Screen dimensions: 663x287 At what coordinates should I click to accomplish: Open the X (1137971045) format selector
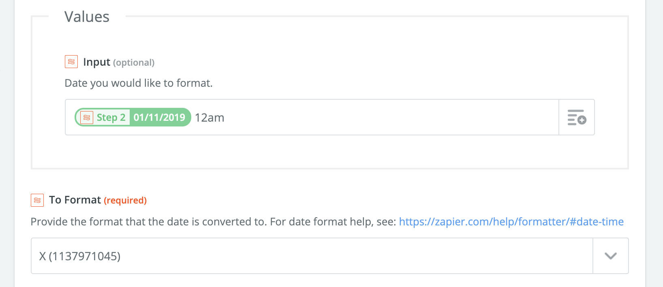(80, 256)
